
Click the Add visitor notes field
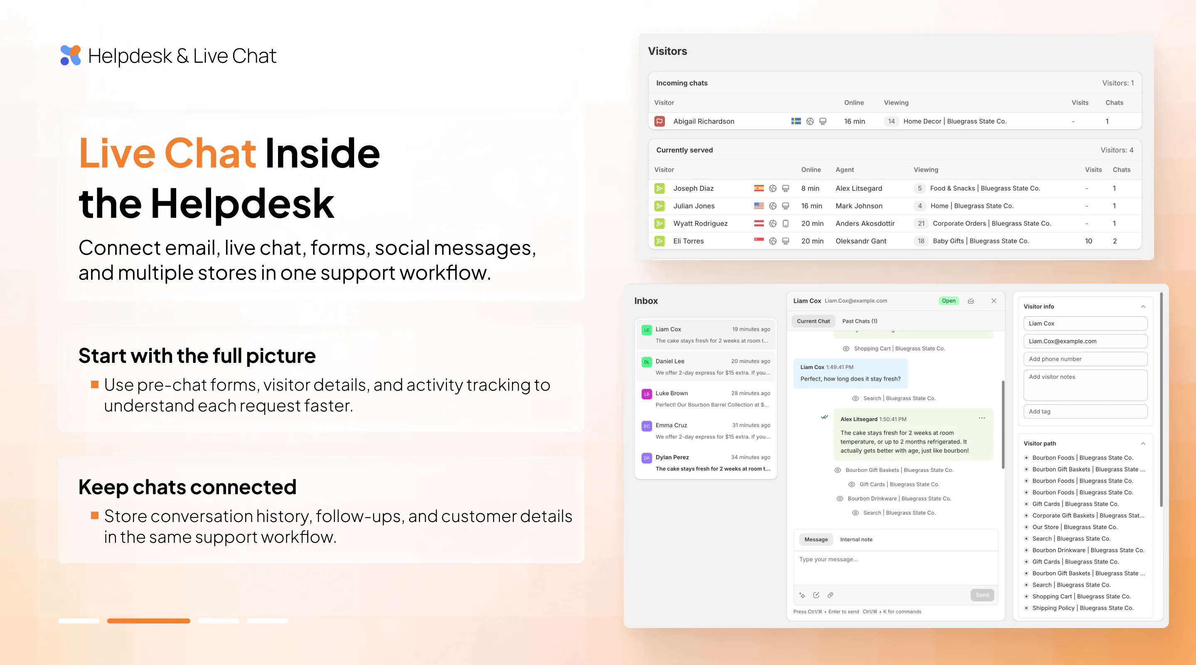coord(1085,385)
